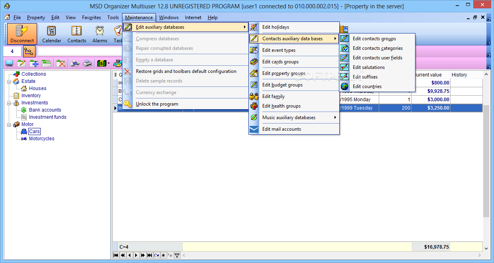
Task: Collapse the Investments tree node
Action: (x=9, y=103)
